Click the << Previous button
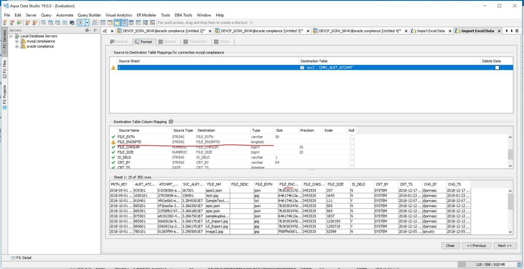 477,246
